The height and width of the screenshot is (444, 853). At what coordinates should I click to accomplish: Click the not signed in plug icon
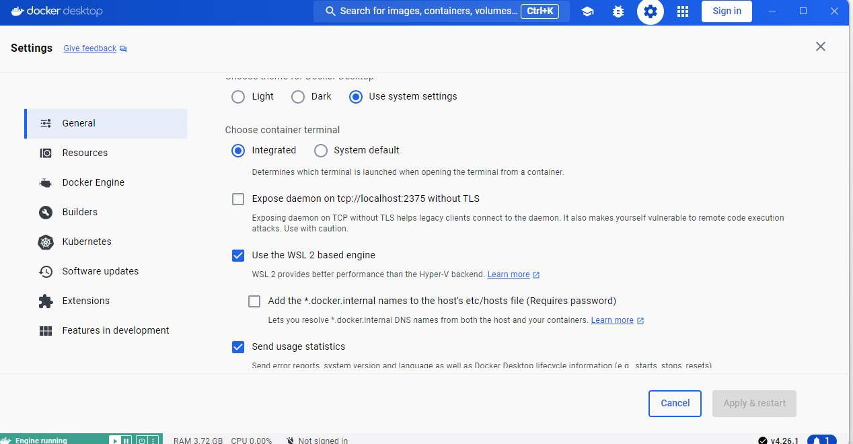tap(290, 441)
